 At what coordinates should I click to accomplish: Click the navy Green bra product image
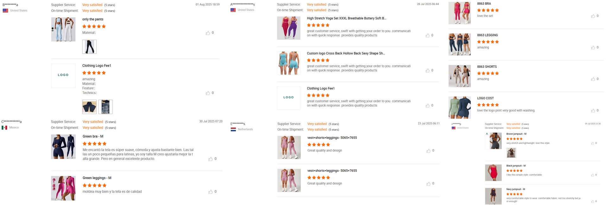coord(63,147)
